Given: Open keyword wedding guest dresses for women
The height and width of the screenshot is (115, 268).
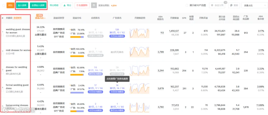Looking at the screenshot, I should click(18, 31).
